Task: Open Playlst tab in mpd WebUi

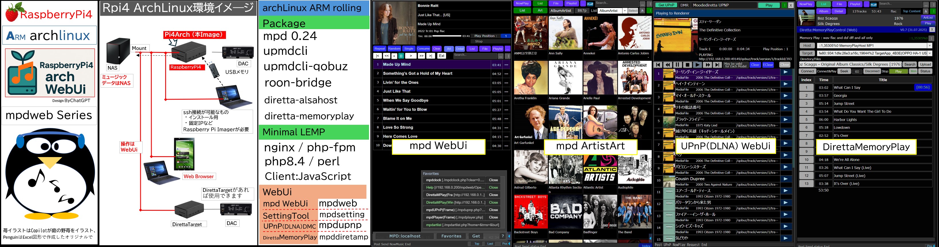Action: pos(498,49)
